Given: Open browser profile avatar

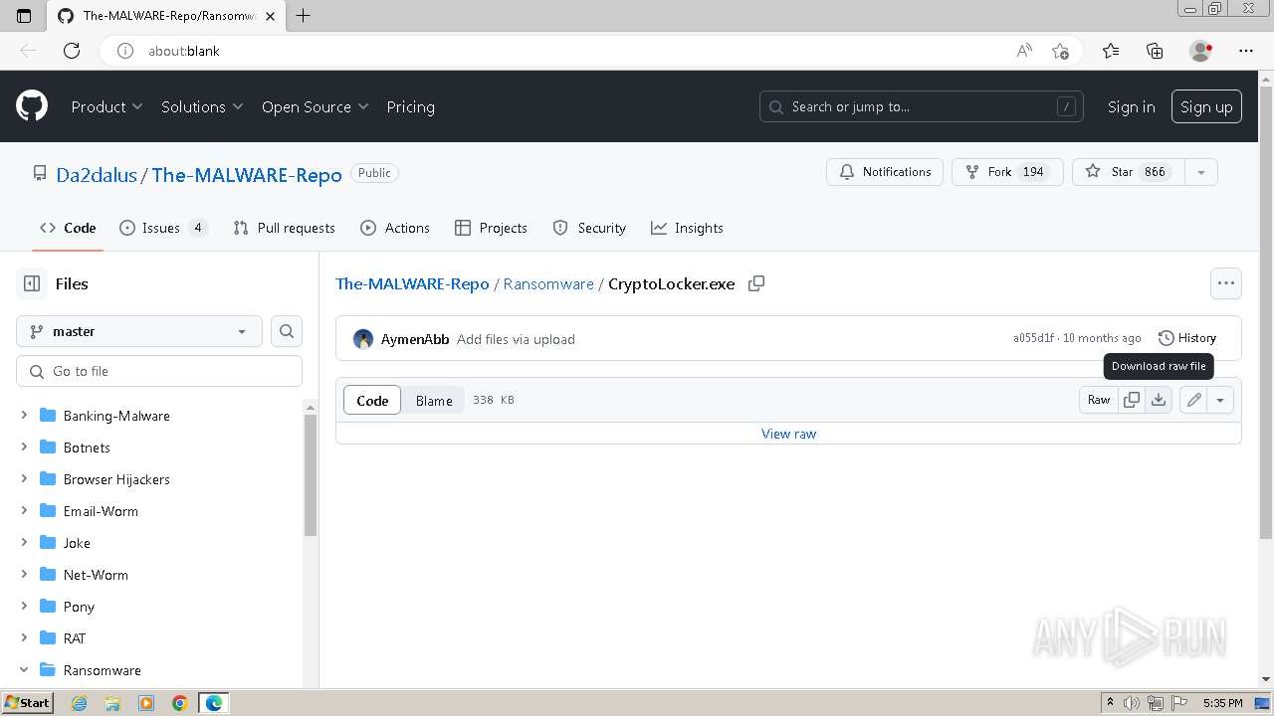Looking at the screenshot, I should [1201, 51].
